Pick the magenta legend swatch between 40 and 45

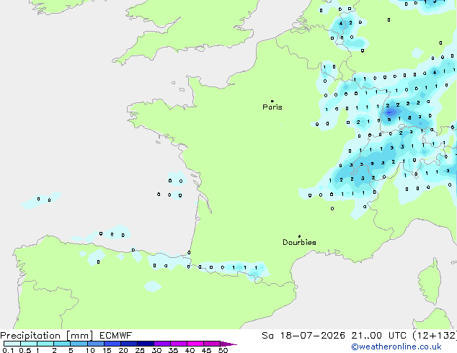[195, 344]
